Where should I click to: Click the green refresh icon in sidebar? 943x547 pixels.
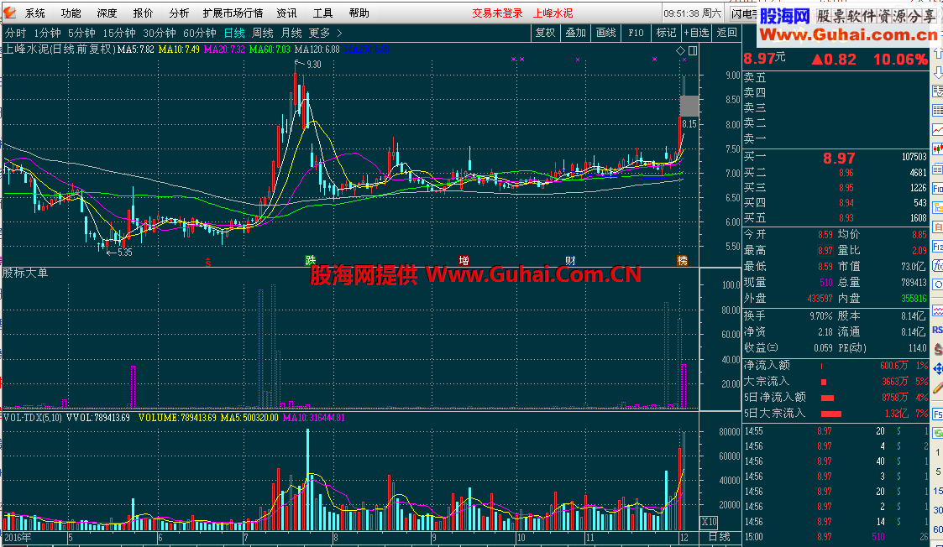point(938,433)
